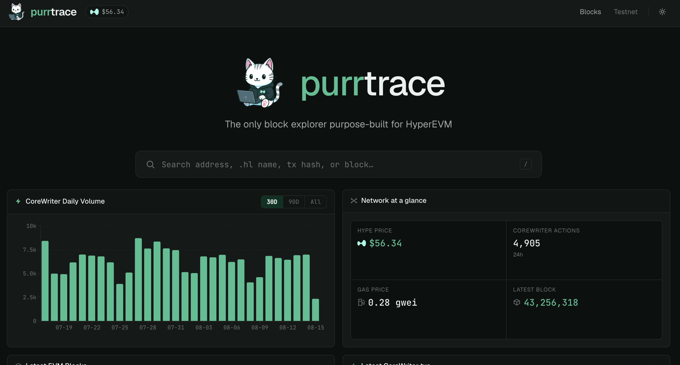Click the HYPE icon beside HYPE PRICE value
This screenshot has height=365, width=680.
point(362,243)
